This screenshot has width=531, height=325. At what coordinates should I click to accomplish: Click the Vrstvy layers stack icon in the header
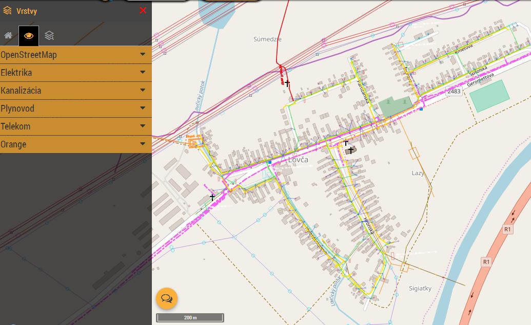coord(7,11)
